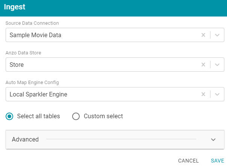227x167 pixels.
Task: Choose the Select all tables radio button
Action: 9,116
